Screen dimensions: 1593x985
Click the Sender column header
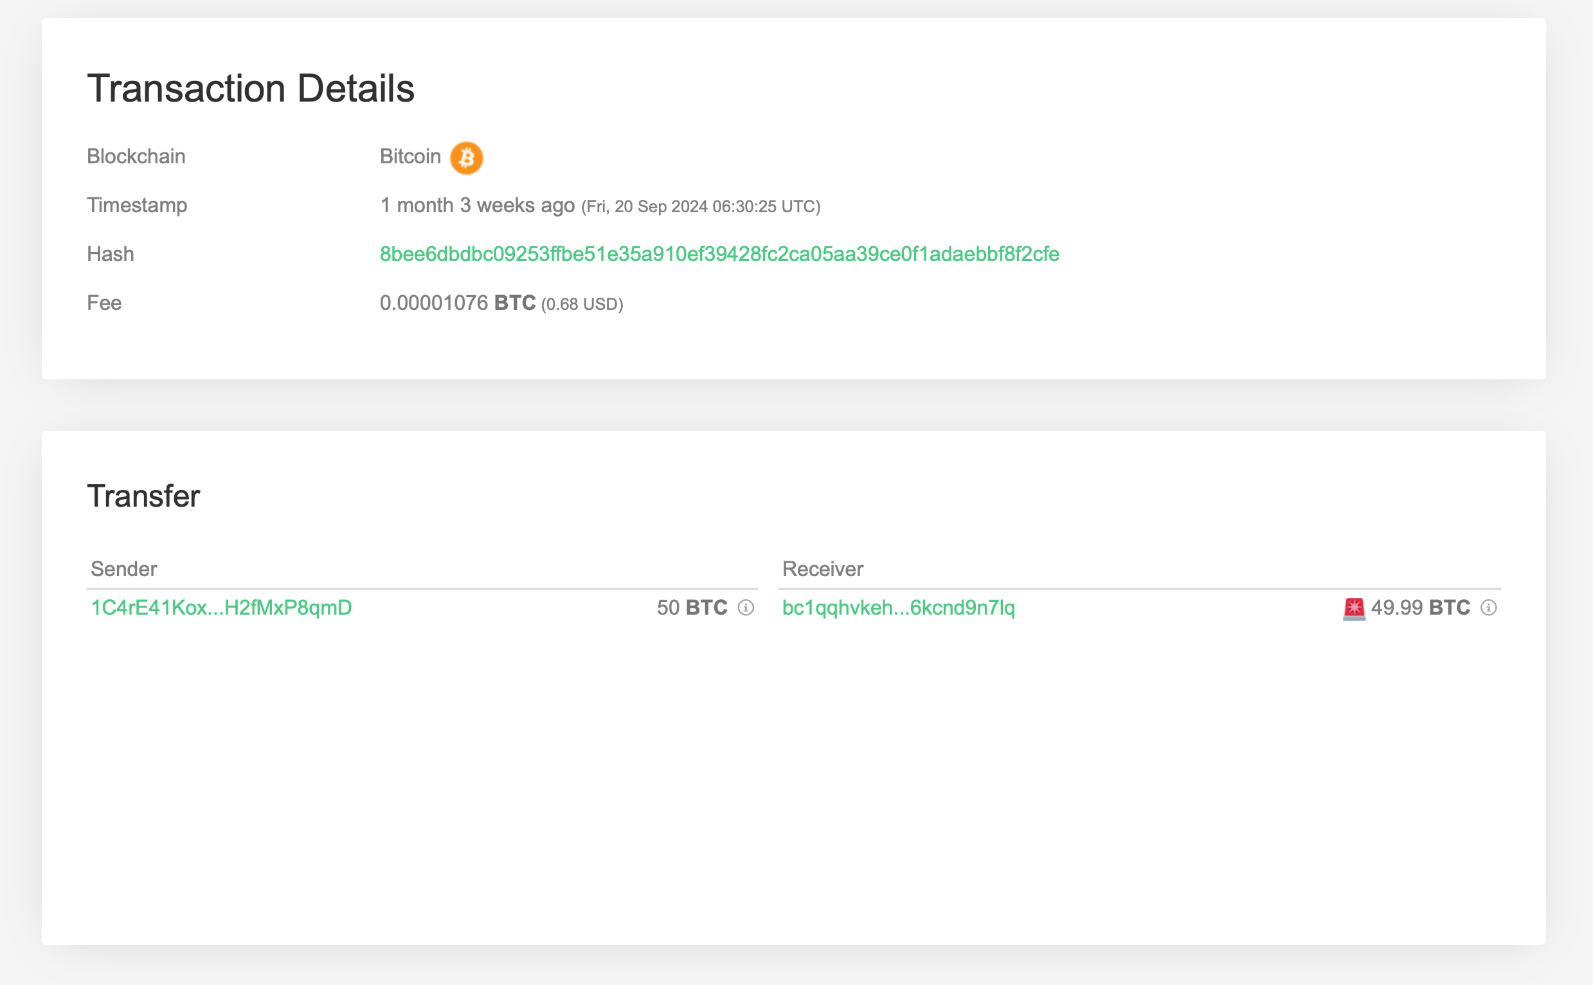tap(123, 569)
